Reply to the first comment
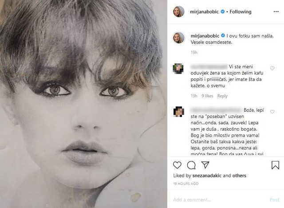The image size is (284, 208). point(222,96)
